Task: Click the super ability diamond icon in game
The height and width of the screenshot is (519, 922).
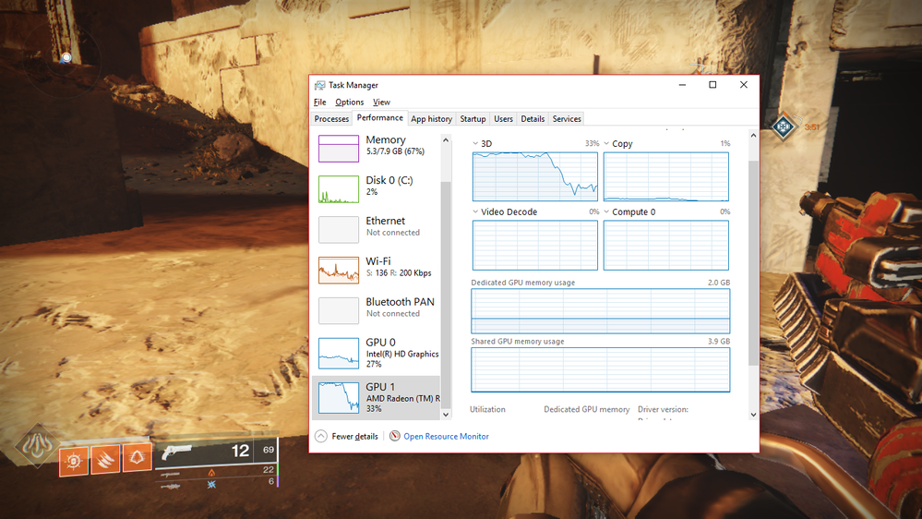Action: 37,445
